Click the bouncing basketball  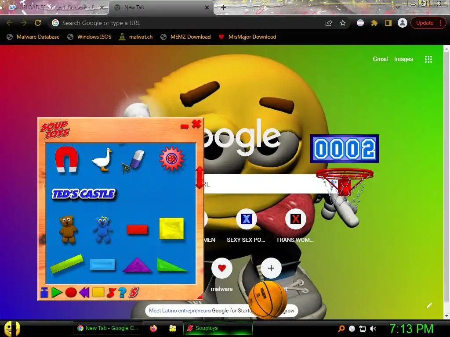click(x=268, y=300)
